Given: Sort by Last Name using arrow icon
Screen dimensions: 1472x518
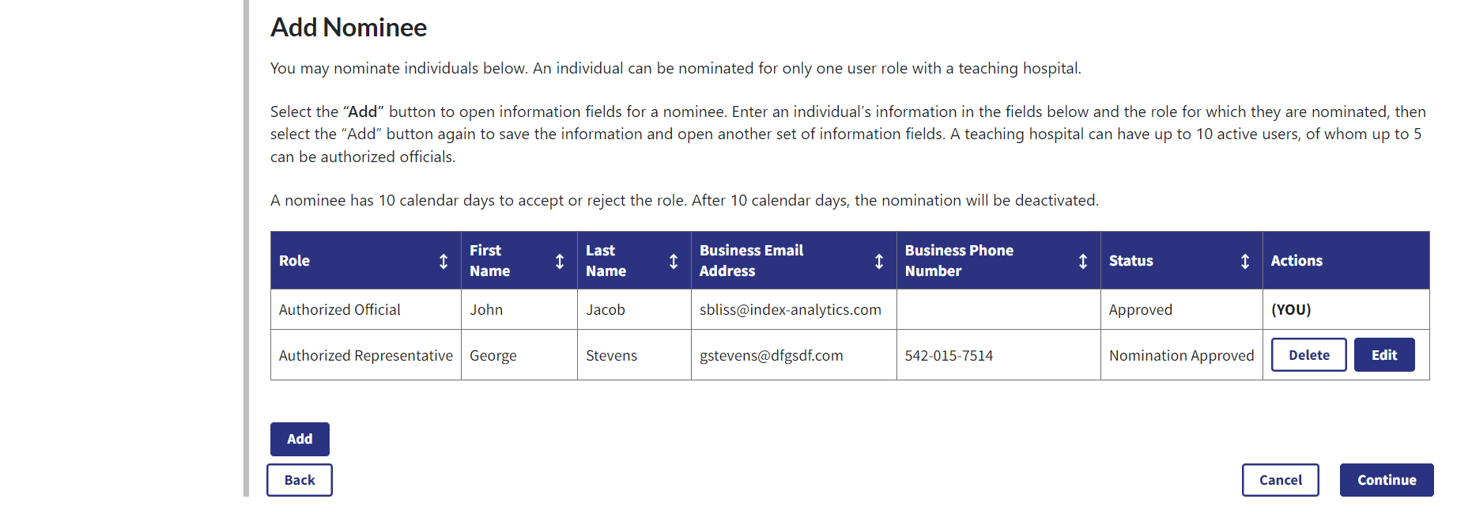Looking at the screenshot, I should tap(674, 261).
